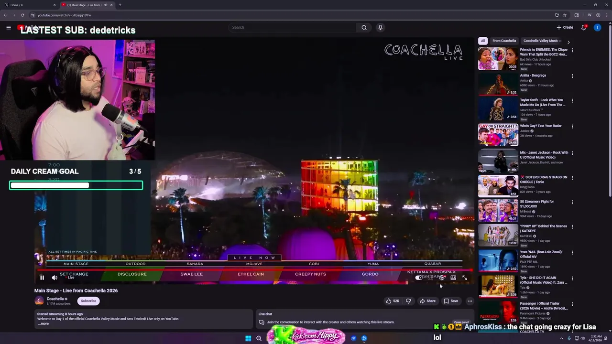Open options for Anitta - Desgraça

572,76
